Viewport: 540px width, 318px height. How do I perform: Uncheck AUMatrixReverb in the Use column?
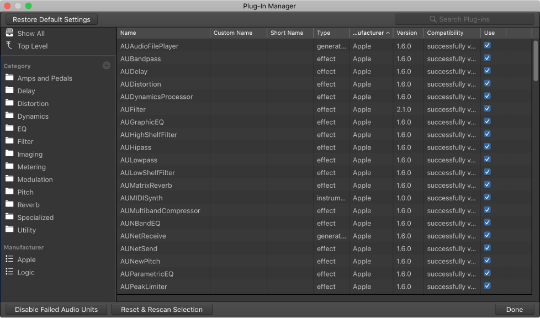pyautogui.click(x=487, y=184)
